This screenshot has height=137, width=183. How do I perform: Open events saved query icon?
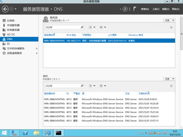coord(101,86)
